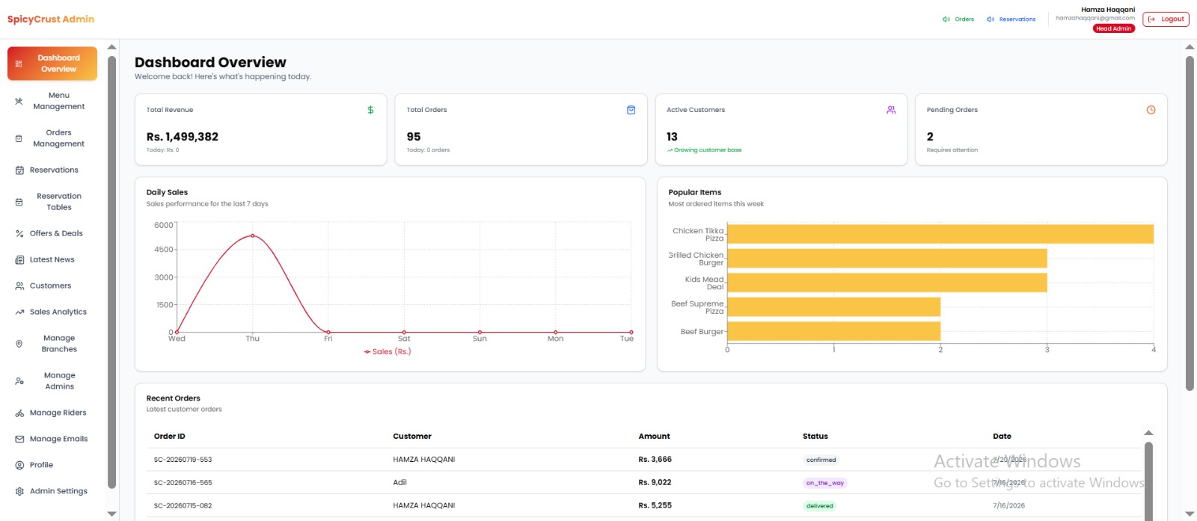The width and height of the screenshot is (1197, 521).
Task: Open Menu Management page
Action: tap(52, 101)
